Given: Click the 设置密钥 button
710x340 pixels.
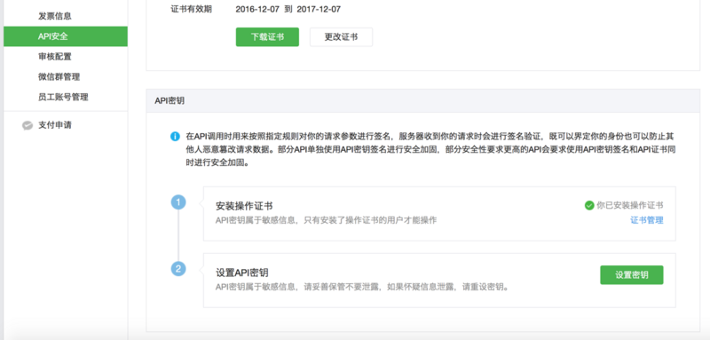Looking at the screenshot, I should [632, 275].
